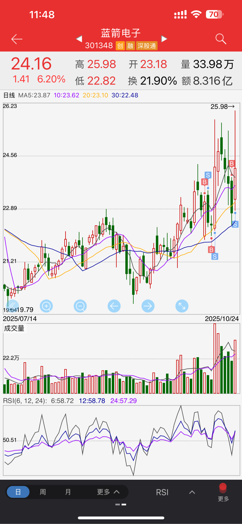Tap the 融 badge
The height and width of the screenshot is (524, 242).
click(x=130, y=46)
